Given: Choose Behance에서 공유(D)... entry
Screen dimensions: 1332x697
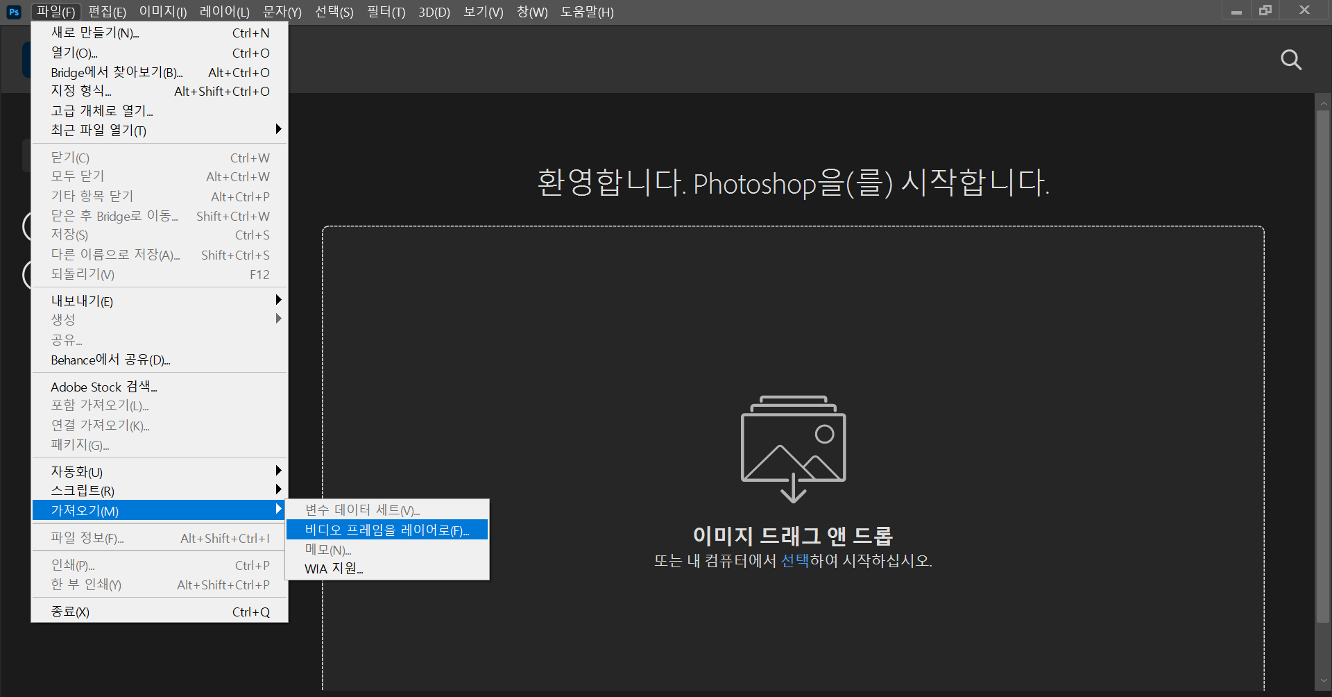Looking at the screenshot, I should [x=160, y=360].
